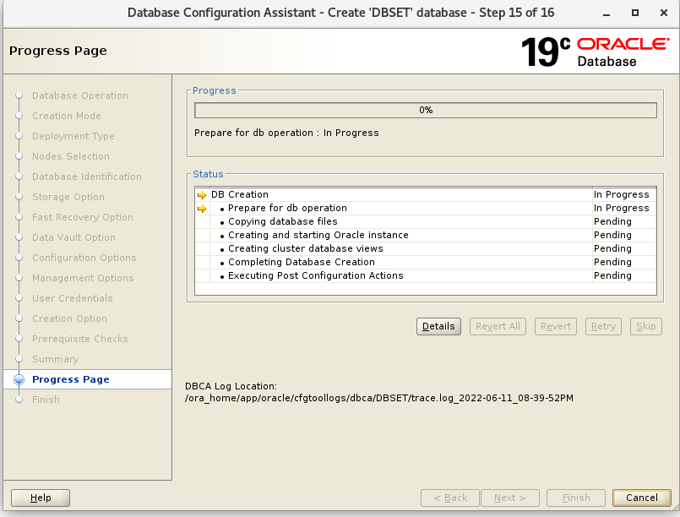Click the Revert All button

click(498, 326)
